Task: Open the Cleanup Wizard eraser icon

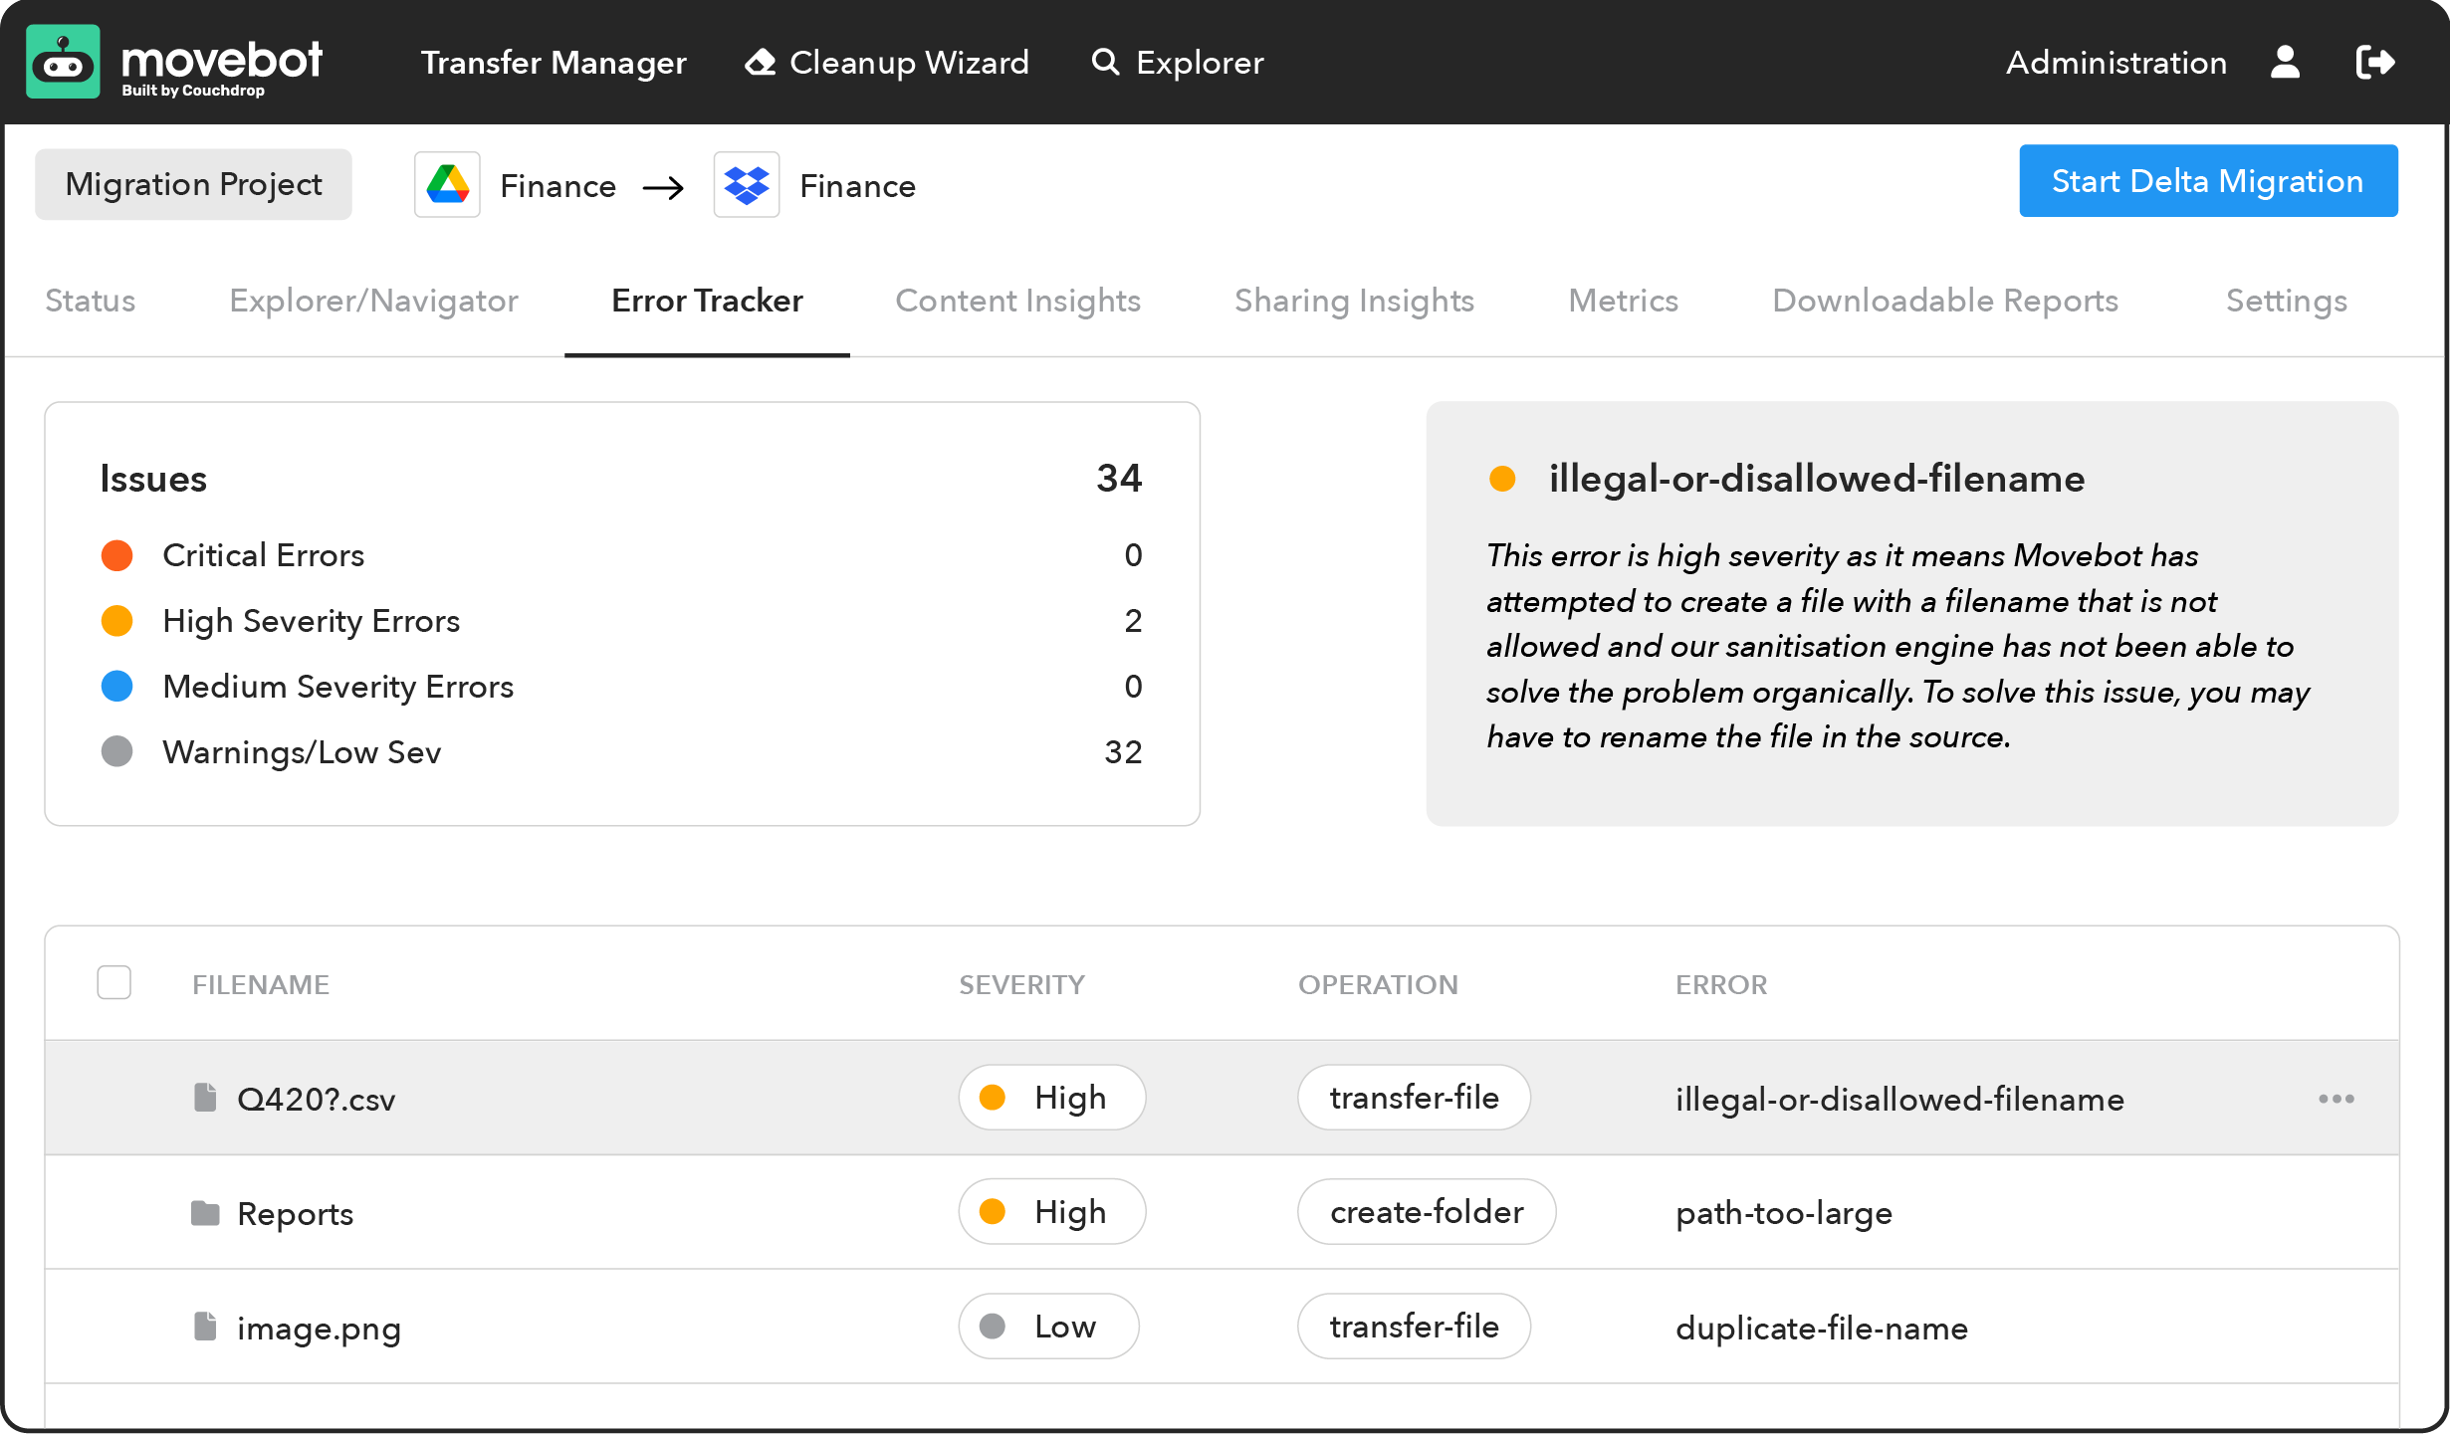Action: pos(761,63)
